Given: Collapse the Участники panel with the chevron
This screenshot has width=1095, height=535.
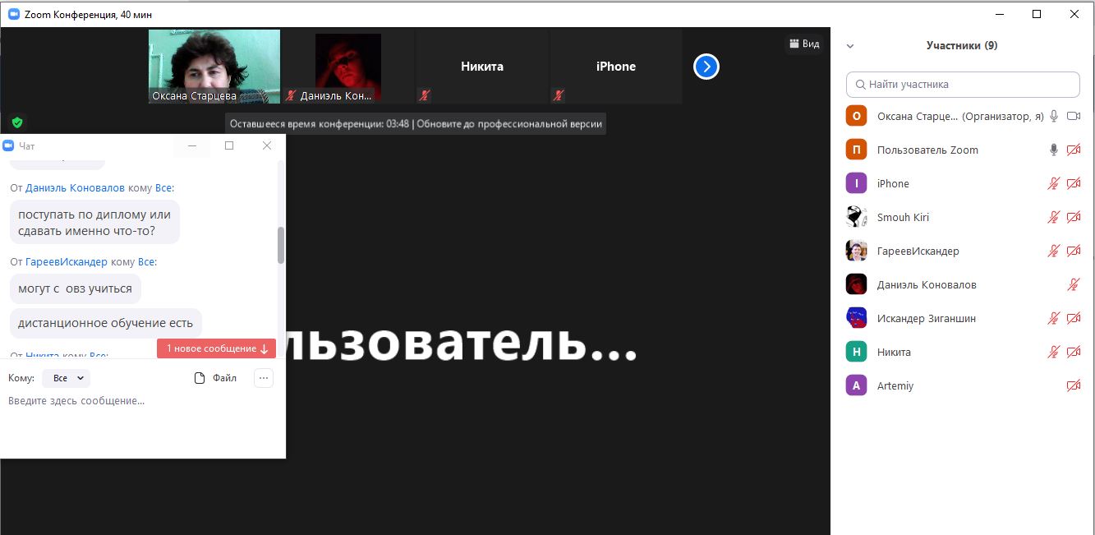Looking at the screenshot, I should pyautogui.click(x=850, y=46).
